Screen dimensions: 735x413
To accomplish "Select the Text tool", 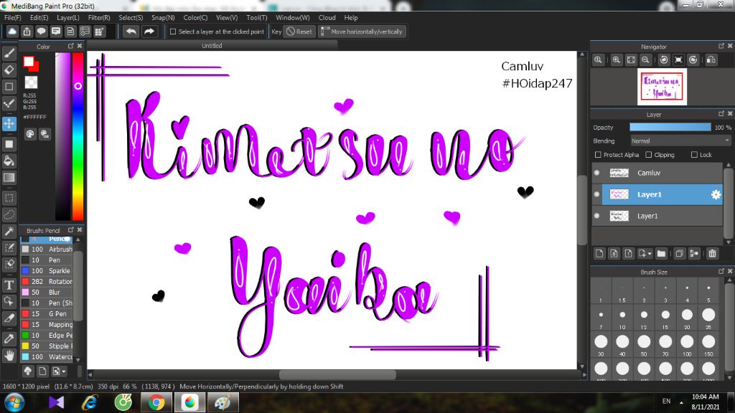I will coord(9,285).
